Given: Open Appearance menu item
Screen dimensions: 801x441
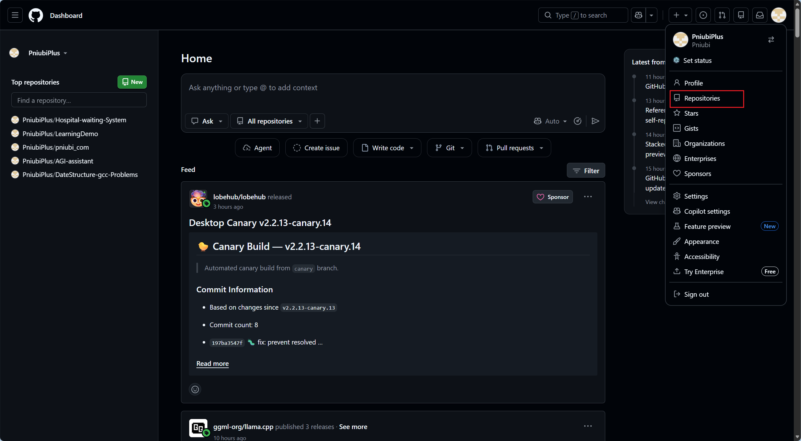Looking at the screenshot, I should (726, 241).
